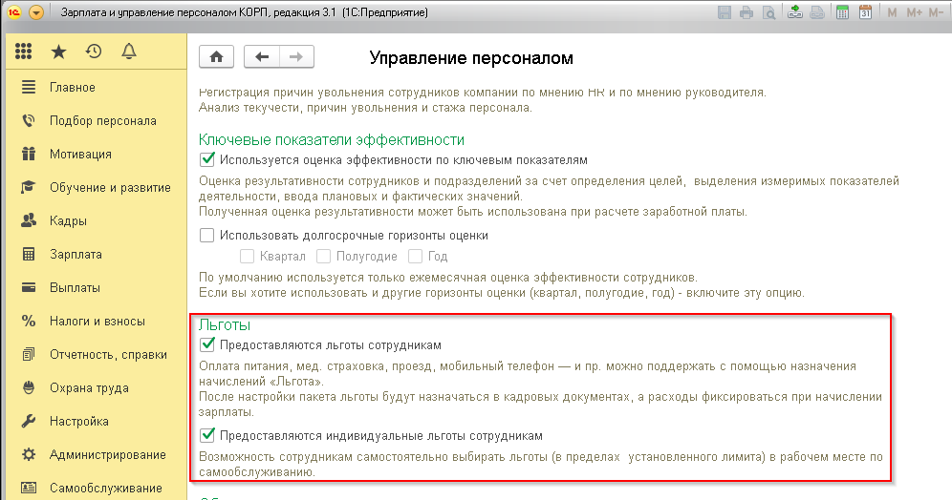This screenshot has width=952, height=500.
Task: Enable long-term evaluation horizons checkbox
Action: tap(207, 235)
